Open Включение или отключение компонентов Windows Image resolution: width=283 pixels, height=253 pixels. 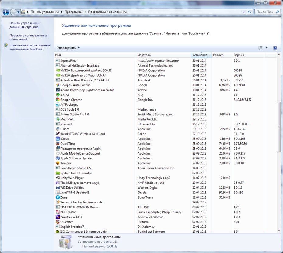30,47
